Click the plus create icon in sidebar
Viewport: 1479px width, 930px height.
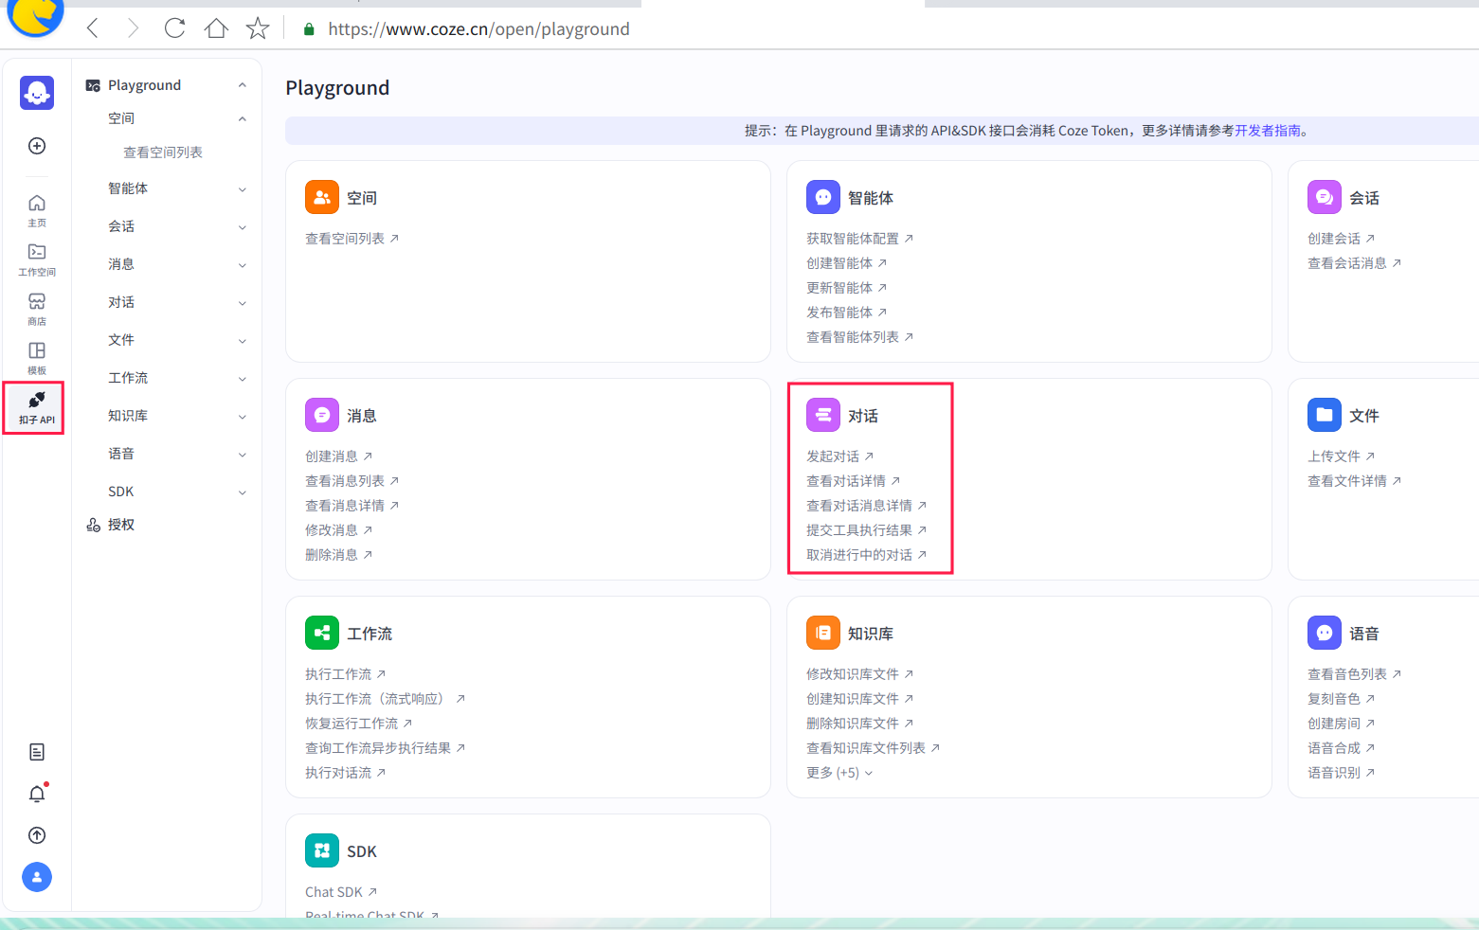tap(37, 146)
